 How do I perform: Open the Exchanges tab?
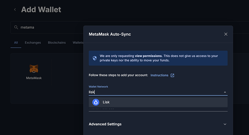coord(33,43)
